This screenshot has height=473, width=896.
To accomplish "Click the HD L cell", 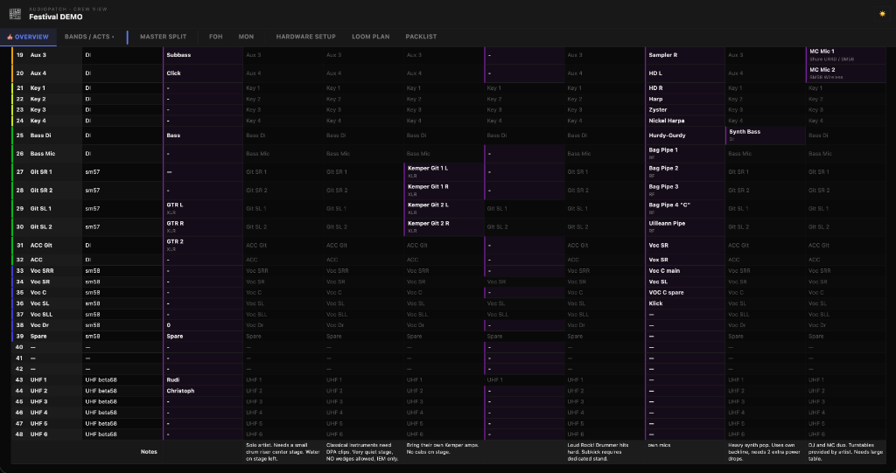I will pos(685,73).
